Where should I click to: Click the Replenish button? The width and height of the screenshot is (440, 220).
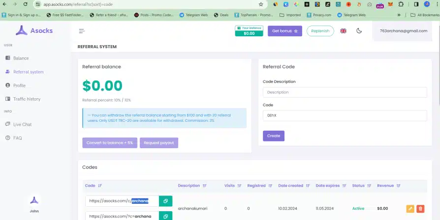pos(320,31)
